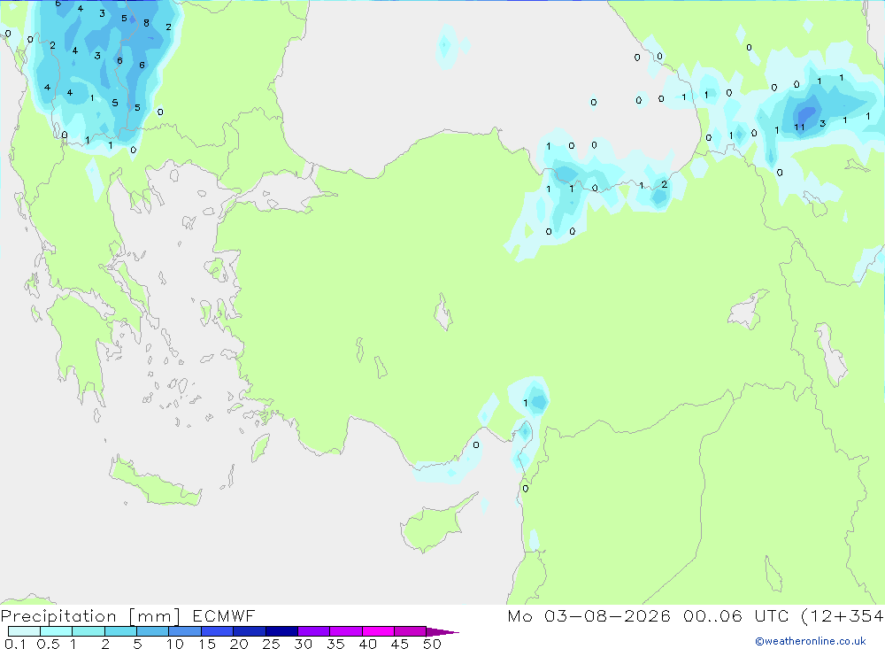Pick the 40–45 mm magenta swatch
This screenshot has width=885, height=649.
tap(378, 631)
